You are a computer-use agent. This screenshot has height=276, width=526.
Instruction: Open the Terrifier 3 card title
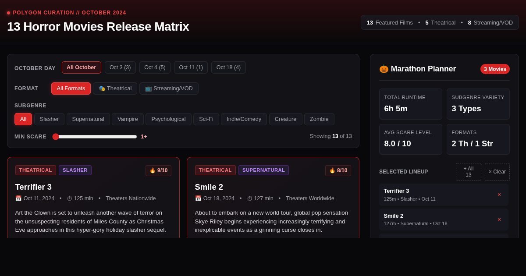point(33,187)
